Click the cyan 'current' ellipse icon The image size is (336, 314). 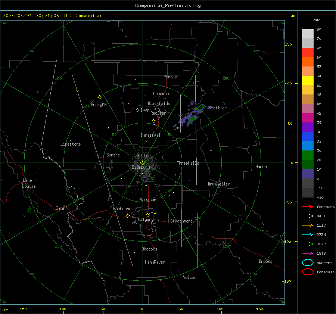[308, 262]
